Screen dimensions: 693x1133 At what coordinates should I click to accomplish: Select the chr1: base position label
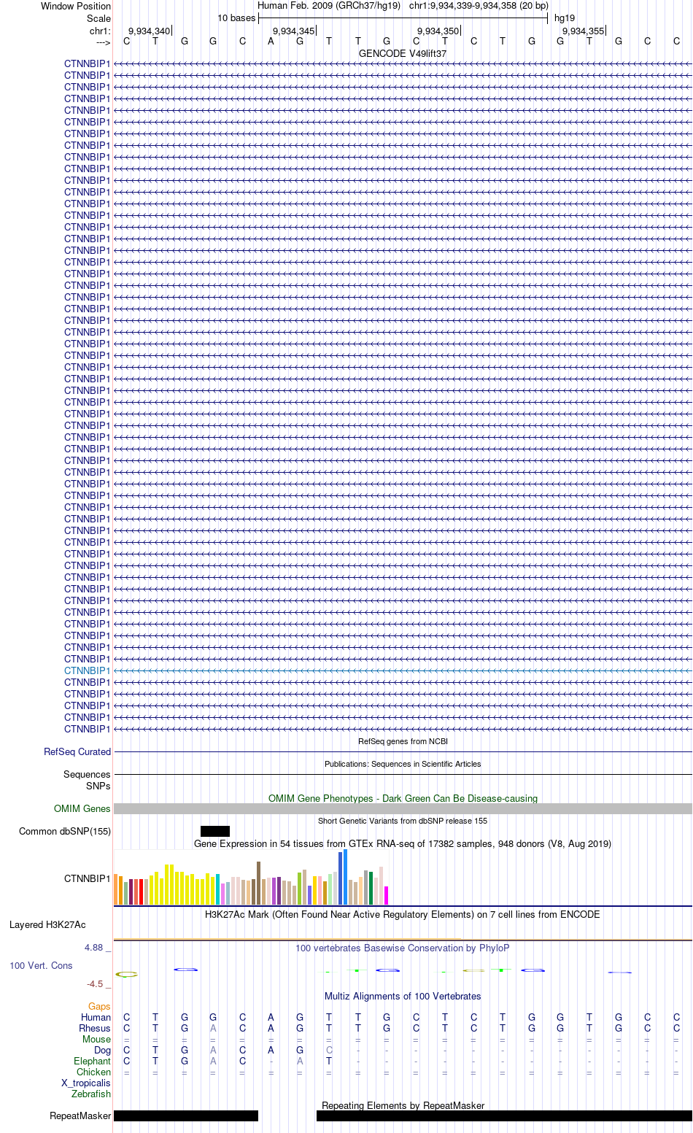tap(100, 31)
